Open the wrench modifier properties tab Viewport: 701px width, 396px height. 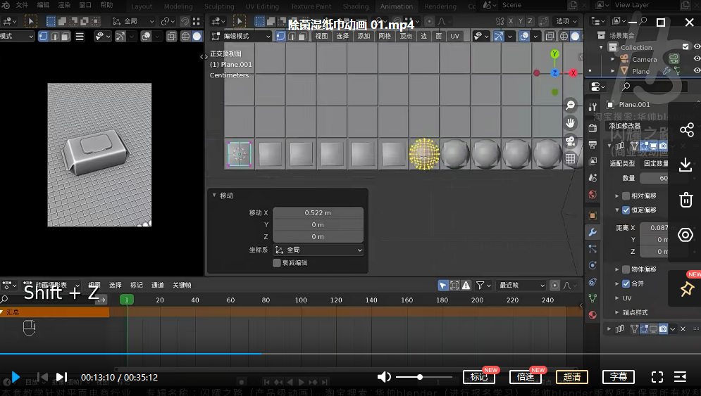point(593,231)
